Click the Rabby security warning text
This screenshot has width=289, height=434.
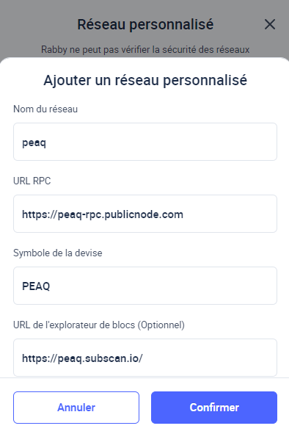click(145, 49)
